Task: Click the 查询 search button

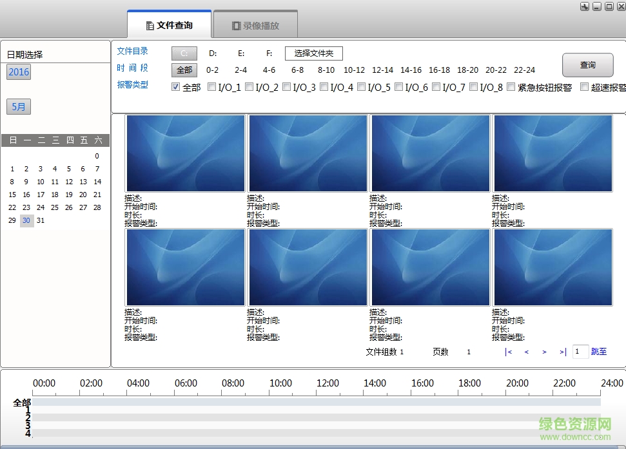Action: (587, 64)
